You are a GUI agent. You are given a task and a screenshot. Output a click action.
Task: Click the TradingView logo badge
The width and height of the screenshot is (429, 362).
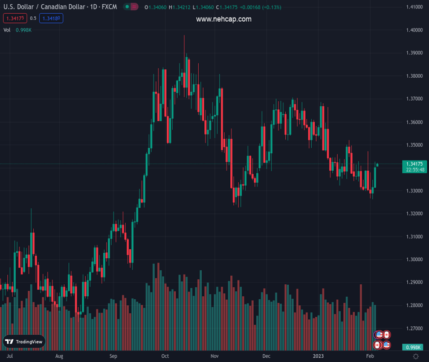pyautogui.click(x=24, y=341)
